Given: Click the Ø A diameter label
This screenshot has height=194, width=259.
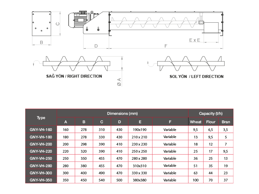Looking at the screenshot, I should coord(119,82).
